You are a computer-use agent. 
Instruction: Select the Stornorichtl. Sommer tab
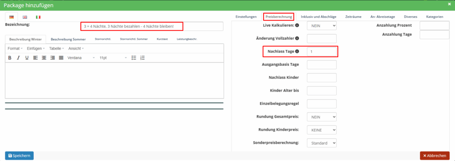pyautogui.click(x=134, y=39)
